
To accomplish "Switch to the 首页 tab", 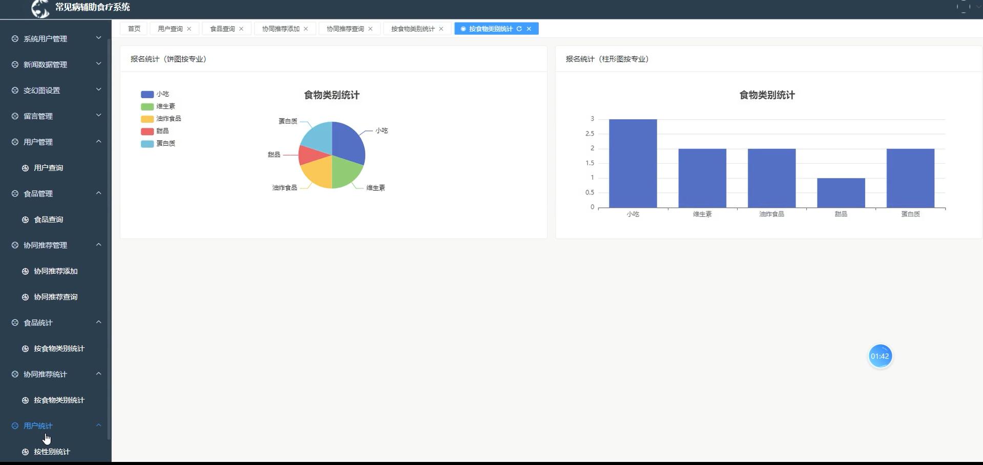I will [x=133, y=29].
